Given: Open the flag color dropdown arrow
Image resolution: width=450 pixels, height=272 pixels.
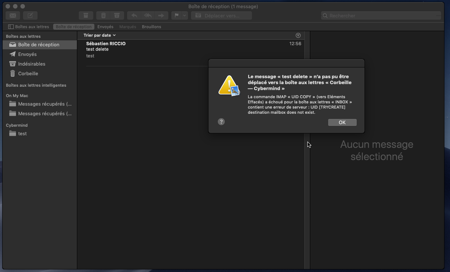Looking at the screenshot, I should 184,16.
